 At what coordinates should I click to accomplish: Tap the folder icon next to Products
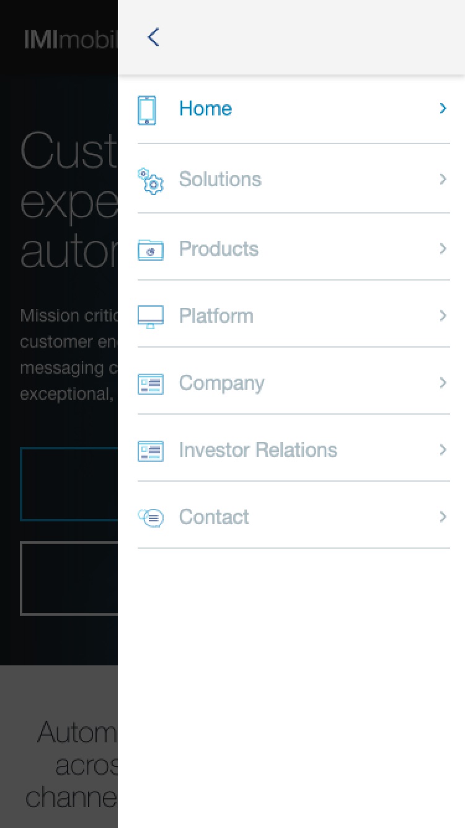pyautogui.click(x=150, y=250)
